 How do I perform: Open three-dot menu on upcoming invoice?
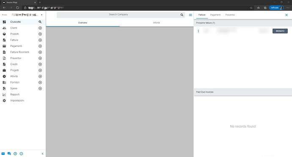click(x=198, y=31)
